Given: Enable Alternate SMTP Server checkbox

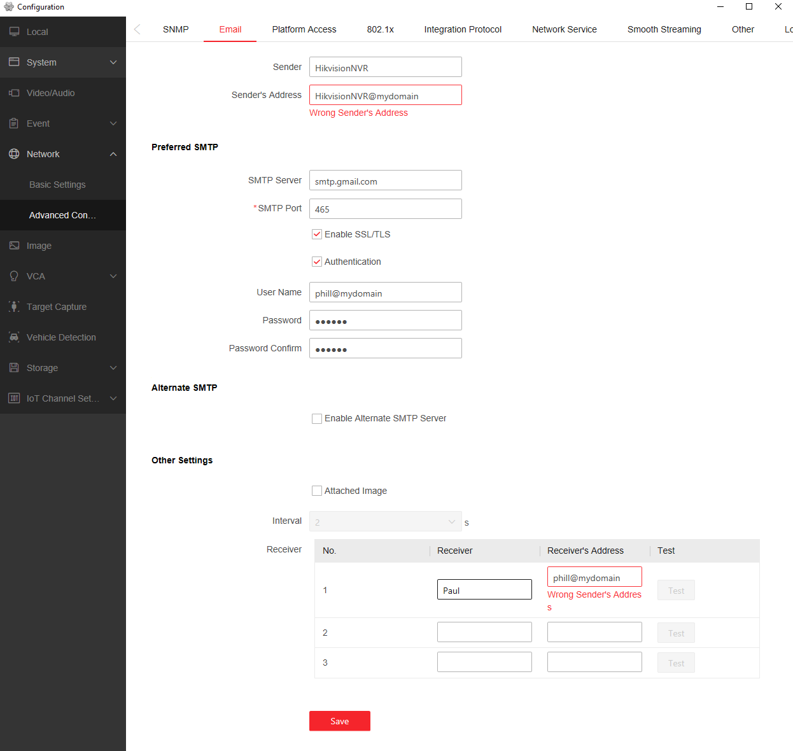Looking at the screenshot, I should 317,418.
